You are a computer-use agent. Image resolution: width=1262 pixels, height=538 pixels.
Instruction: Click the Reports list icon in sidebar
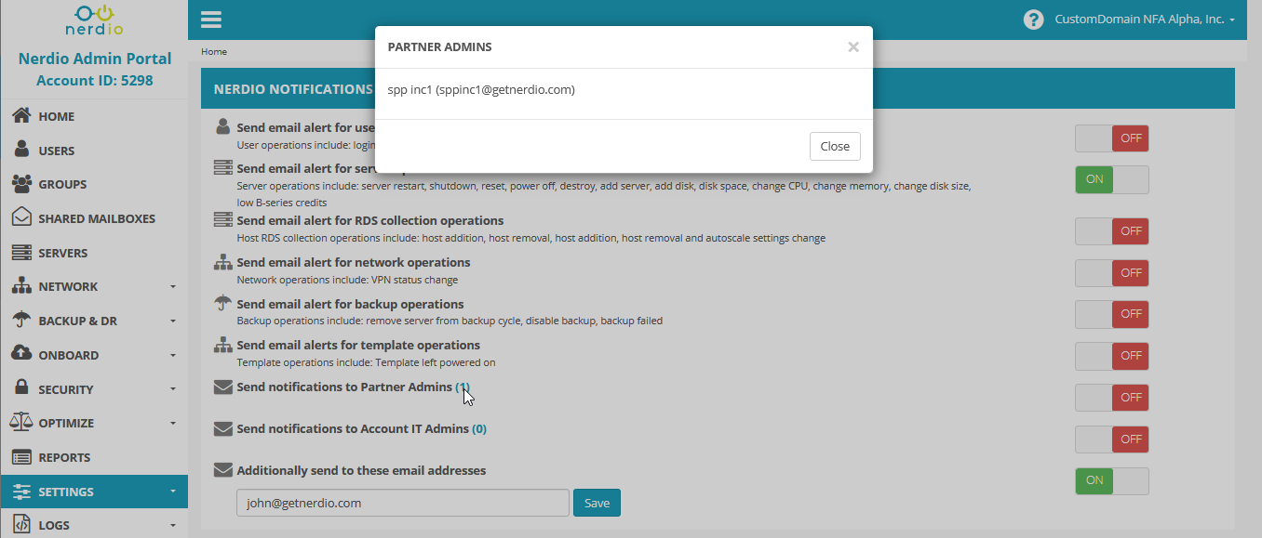click(x=20, y=456)
